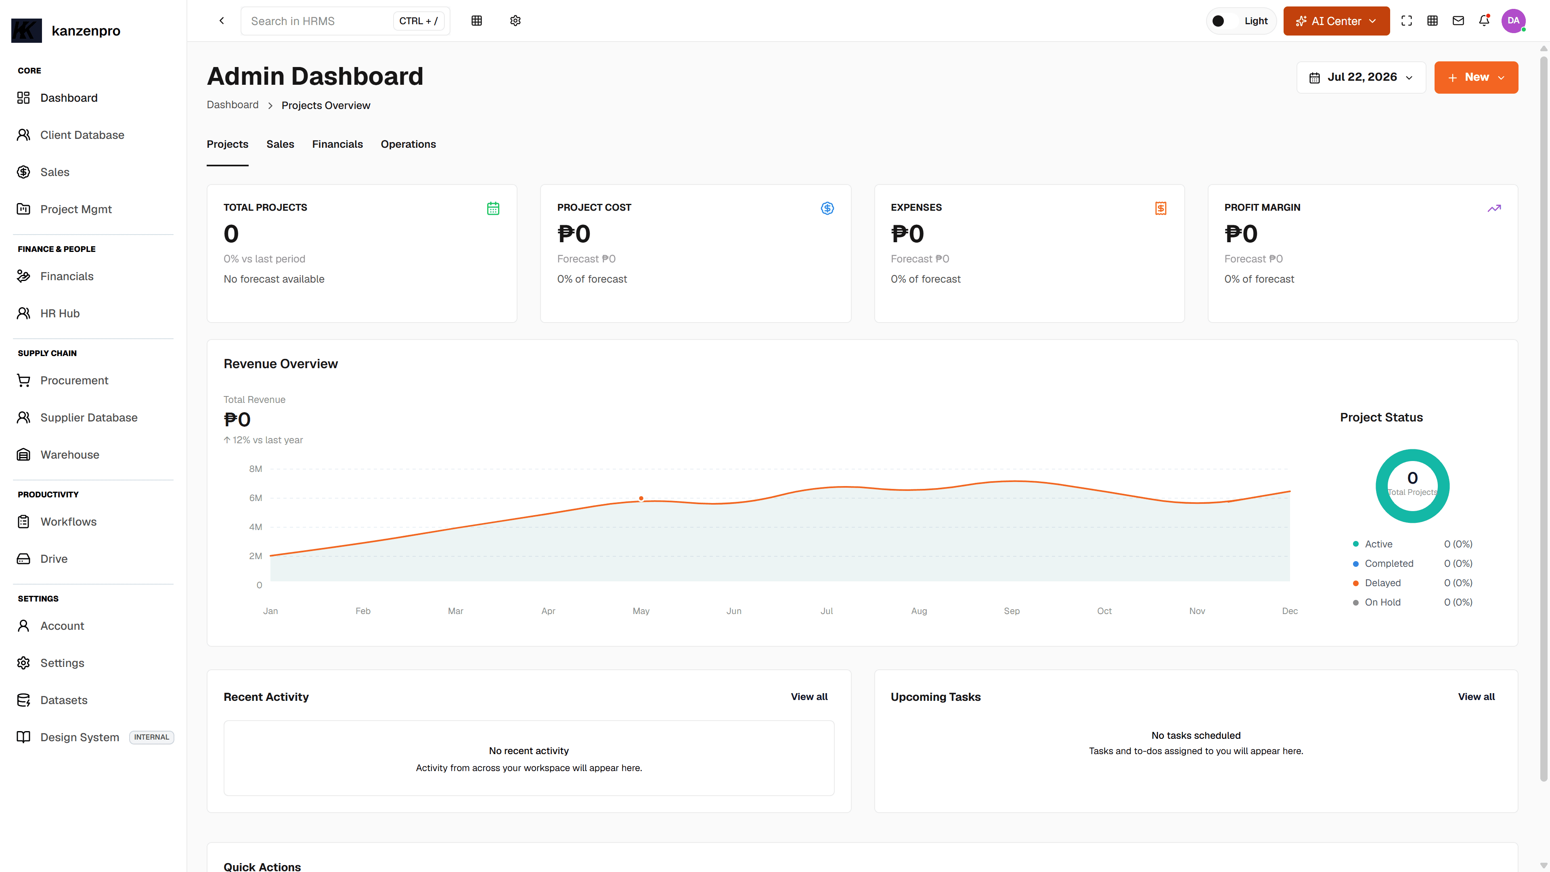
Task: Switch to the Financials tab
Action: [337, 144]
